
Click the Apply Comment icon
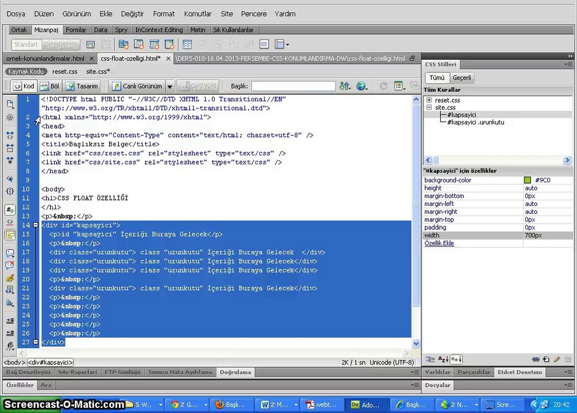coord(10,253)
